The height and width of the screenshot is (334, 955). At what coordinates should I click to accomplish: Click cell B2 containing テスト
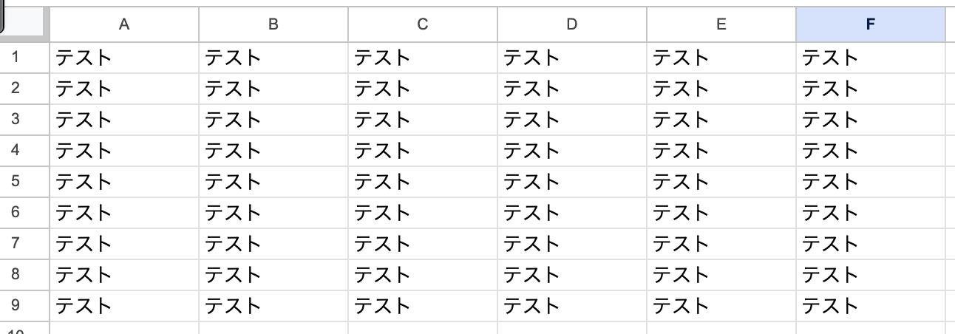tap(273, 89)
